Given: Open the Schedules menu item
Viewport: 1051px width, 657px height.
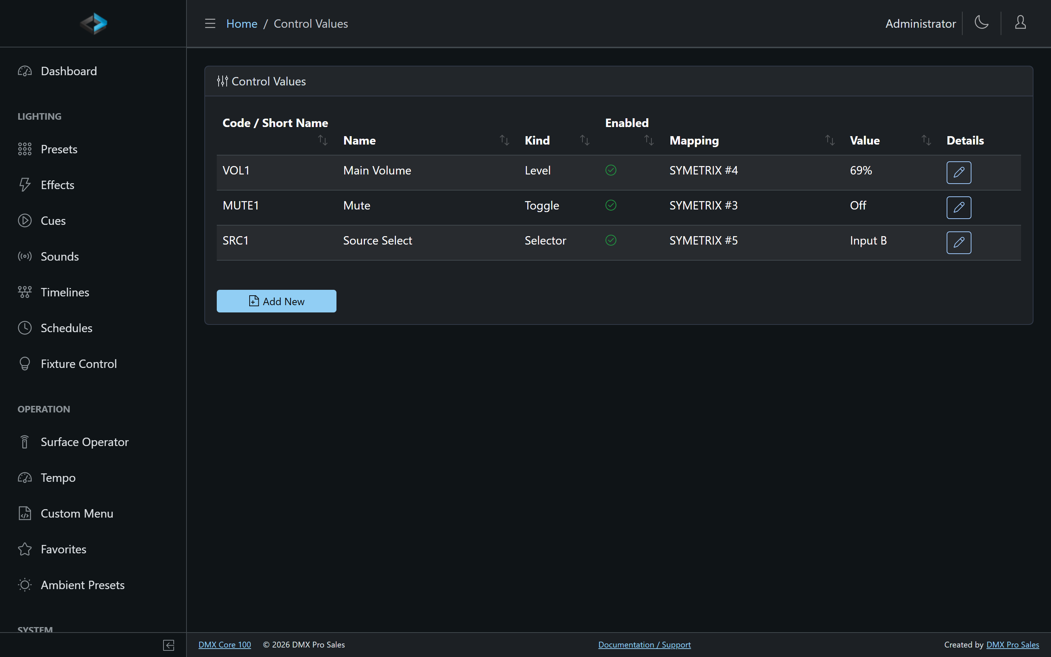Looking at the screenshot, I should point(66,328).
